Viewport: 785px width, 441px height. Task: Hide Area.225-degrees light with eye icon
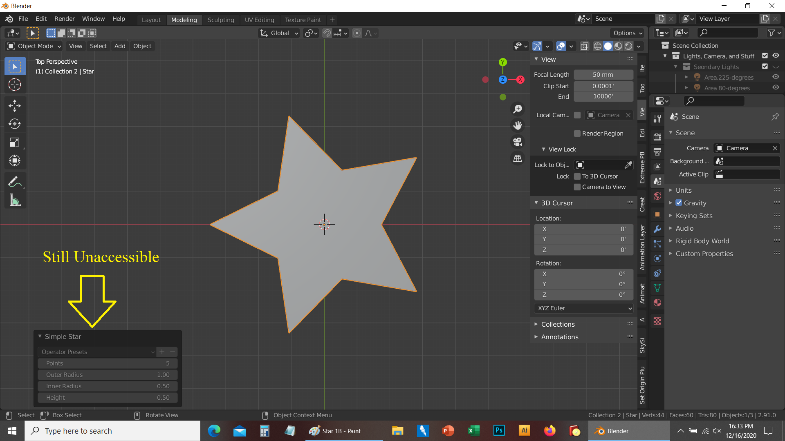pyautogui.click(x=776, y=77)
